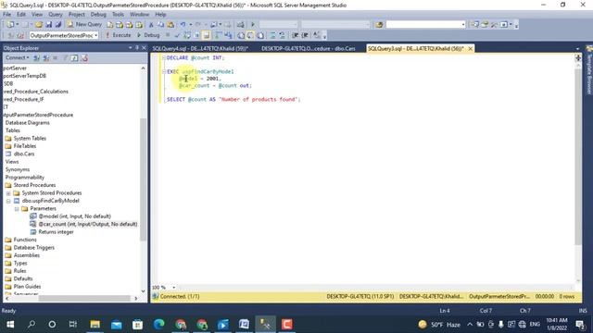593x333 pixels.
Task: Collapse the dbo.uspFindCarByModel node
Action: (x=8, y=201)
